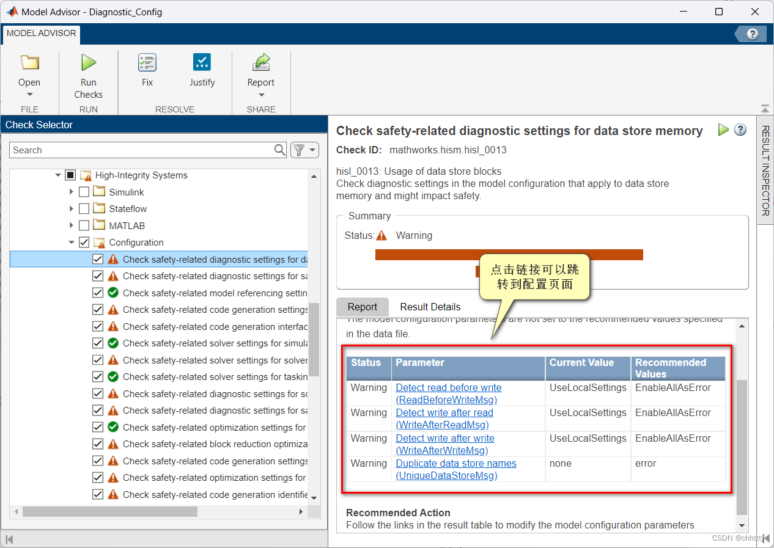The height and width of the screenshot is (548, 774).
Task: Click the report pane scroll-up arrow
Action: coord(742,326)
